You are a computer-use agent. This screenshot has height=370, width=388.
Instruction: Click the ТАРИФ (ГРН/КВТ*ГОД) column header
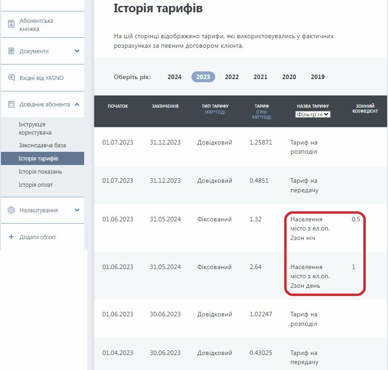(x=262, y=111)
